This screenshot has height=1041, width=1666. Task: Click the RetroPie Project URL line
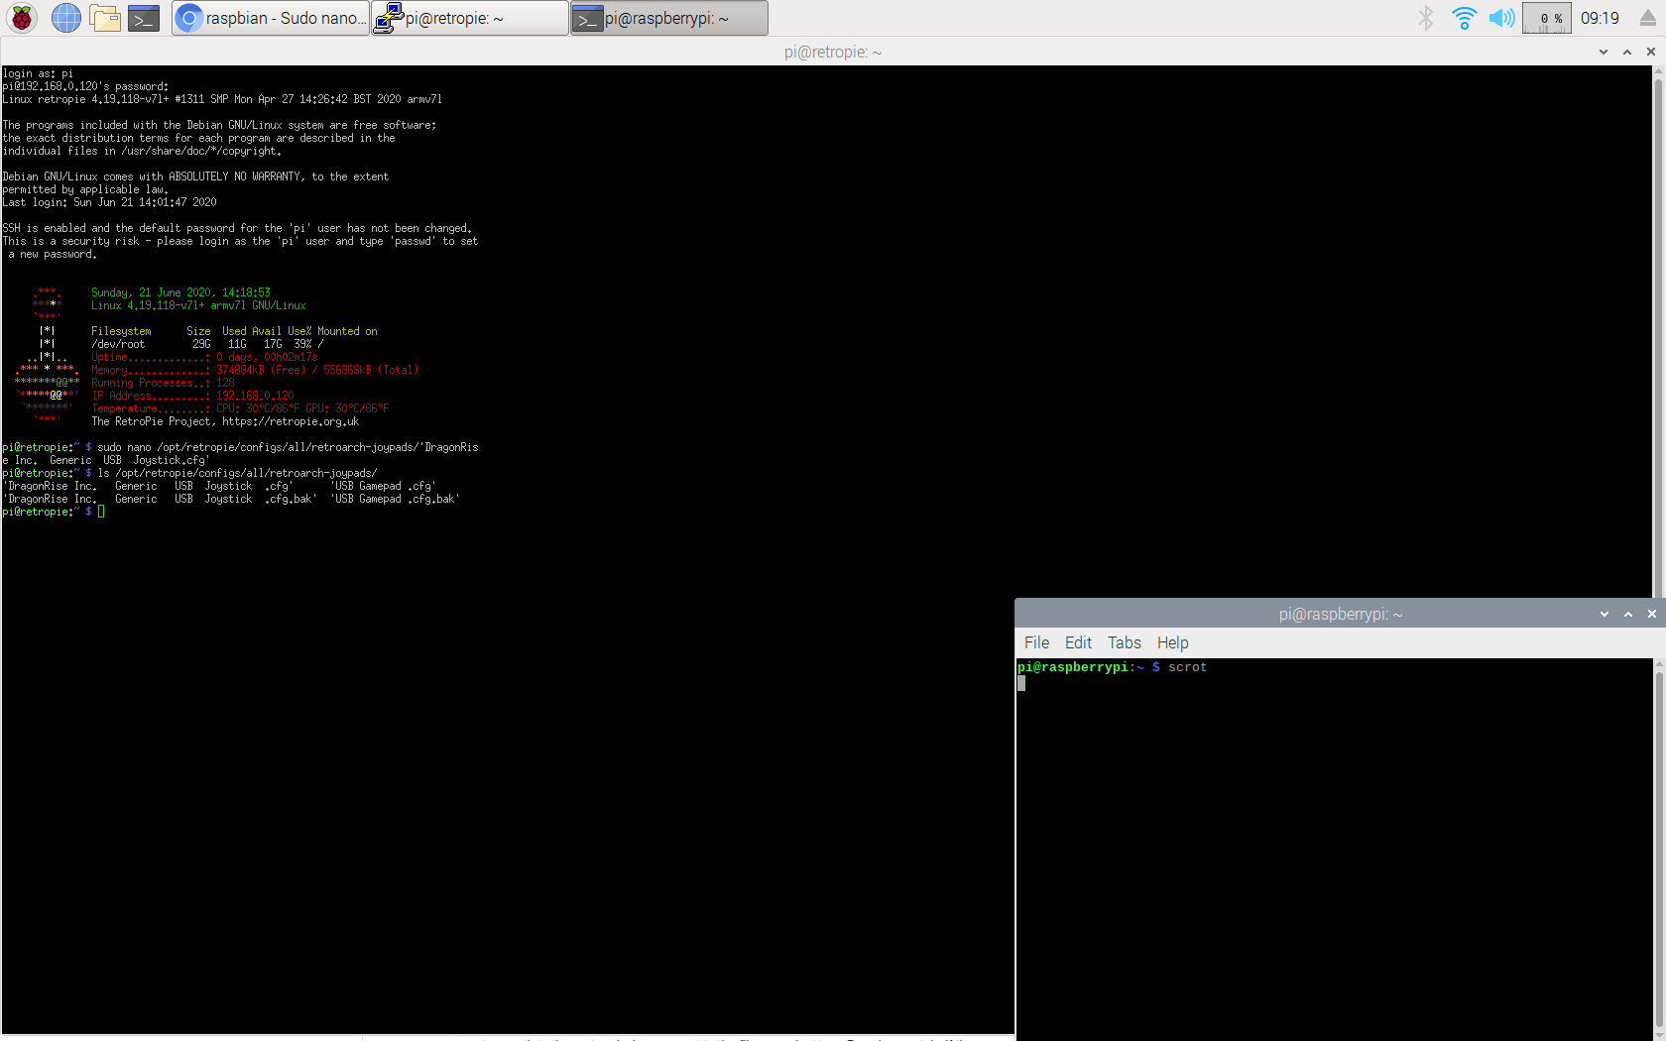(x=225, y=421)
